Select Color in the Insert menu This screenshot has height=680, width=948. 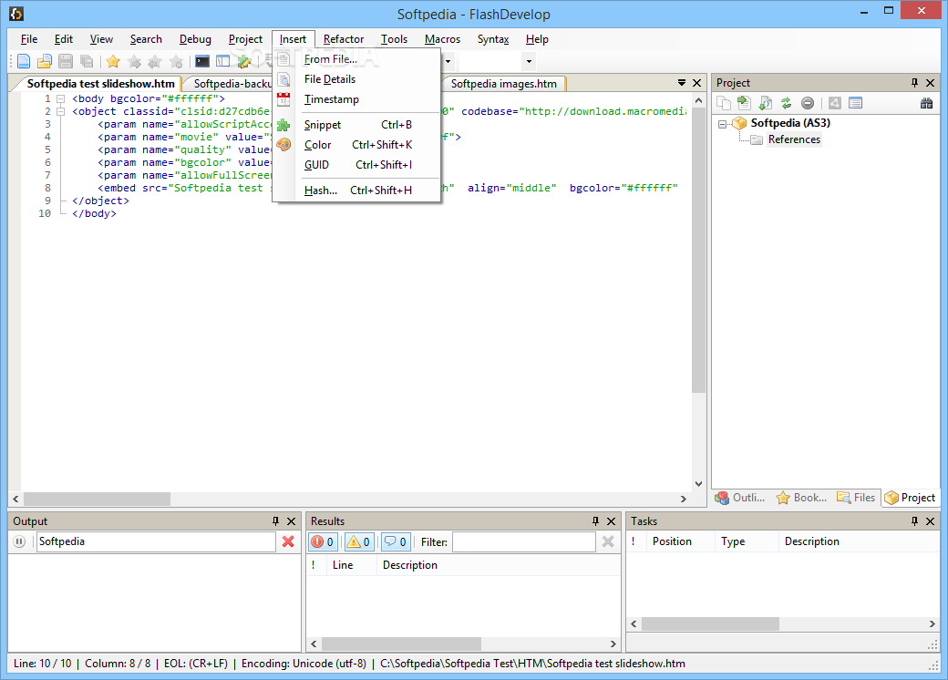click(356, 144)
